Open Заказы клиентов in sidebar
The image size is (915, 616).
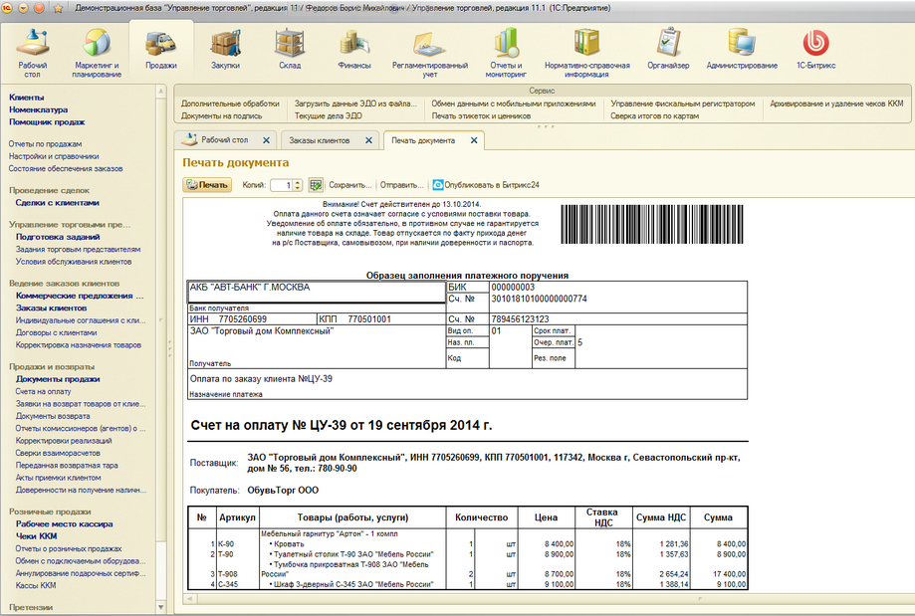point(51,308)
